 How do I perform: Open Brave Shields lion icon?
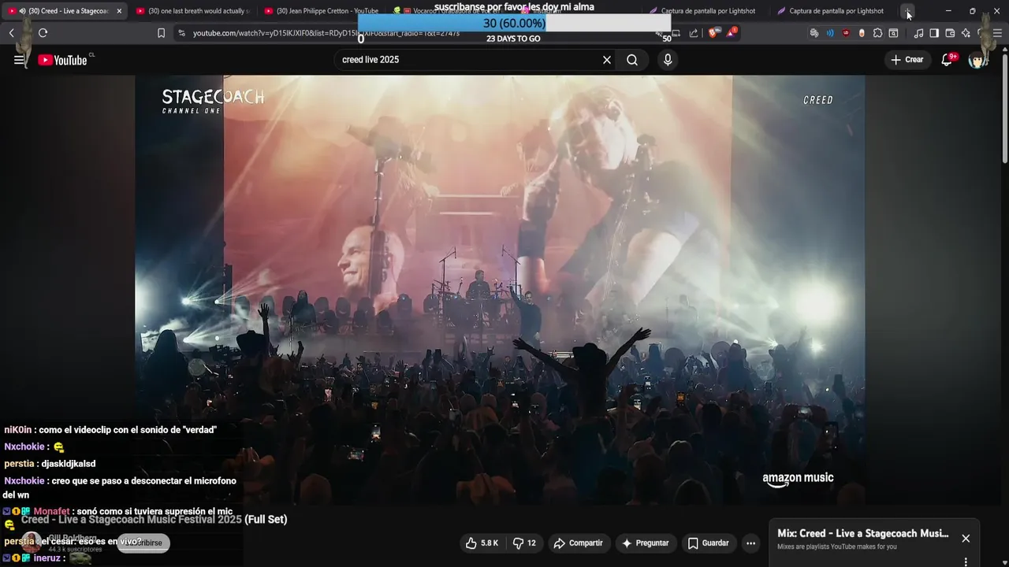(x=712, y=33)
